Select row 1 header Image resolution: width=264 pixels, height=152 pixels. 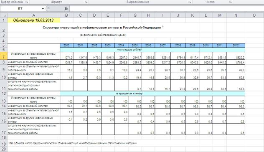point(3,20)
